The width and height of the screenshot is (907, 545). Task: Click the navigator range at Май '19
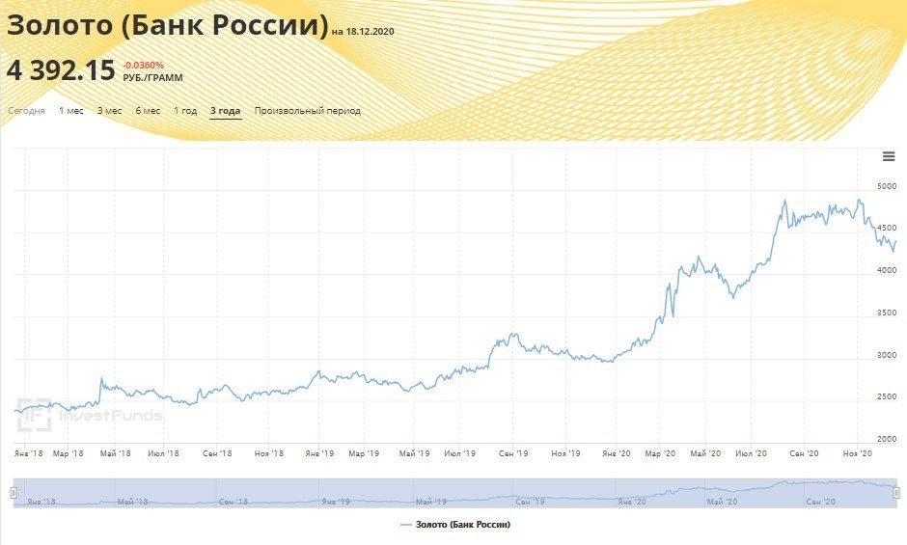430,502
